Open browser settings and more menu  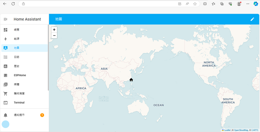248,4
